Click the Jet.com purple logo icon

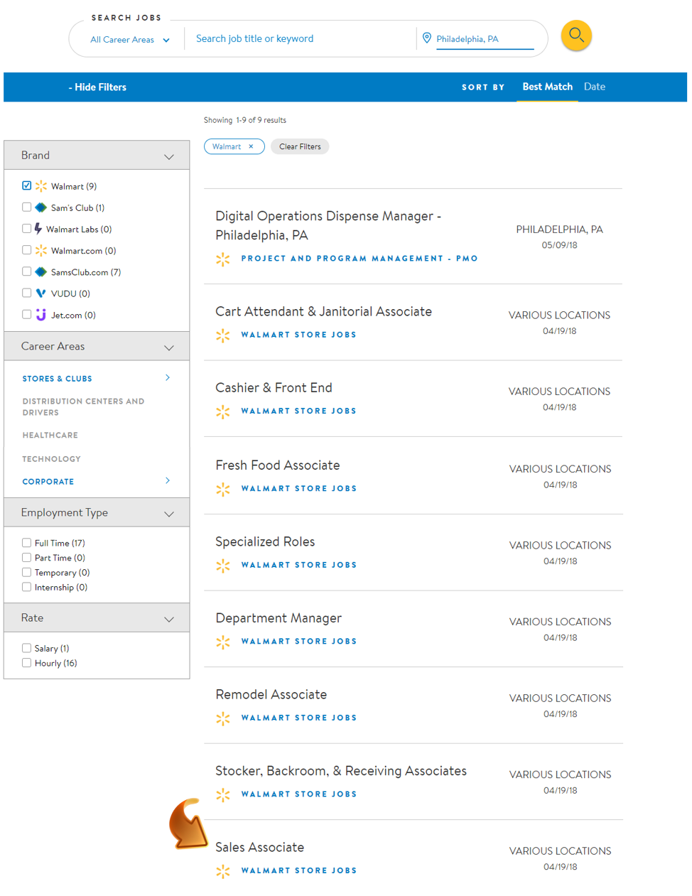pos(41,315)
